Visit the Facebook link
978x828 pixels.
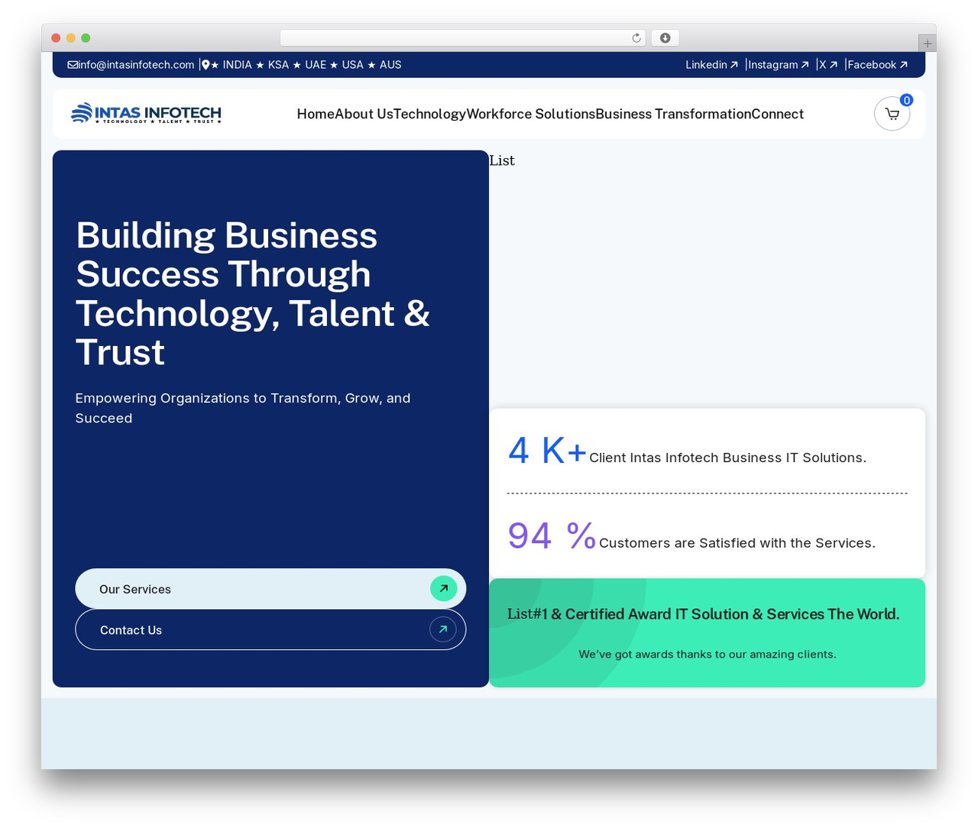[877, 65]
